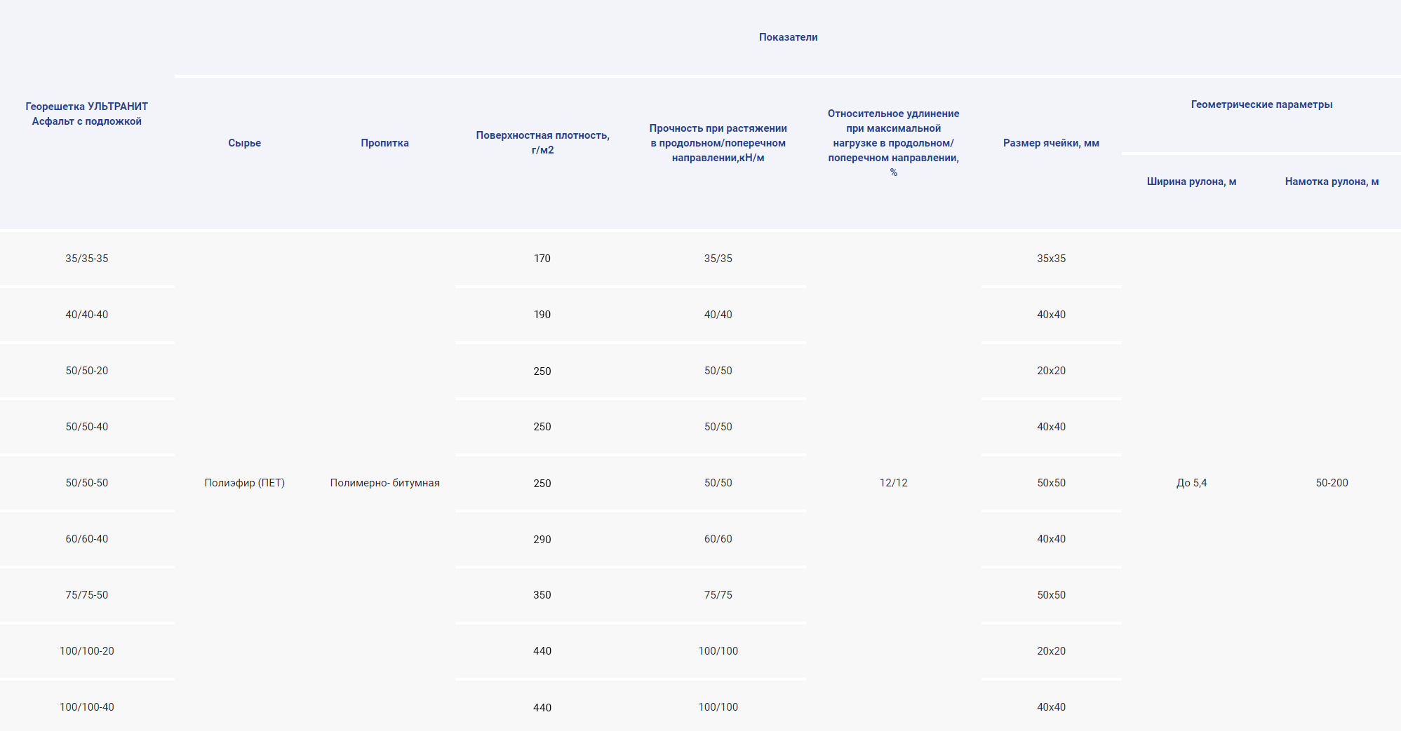1401x731 pixels.
Task: Click the Намотка рулона column header
Action: 1332,182
